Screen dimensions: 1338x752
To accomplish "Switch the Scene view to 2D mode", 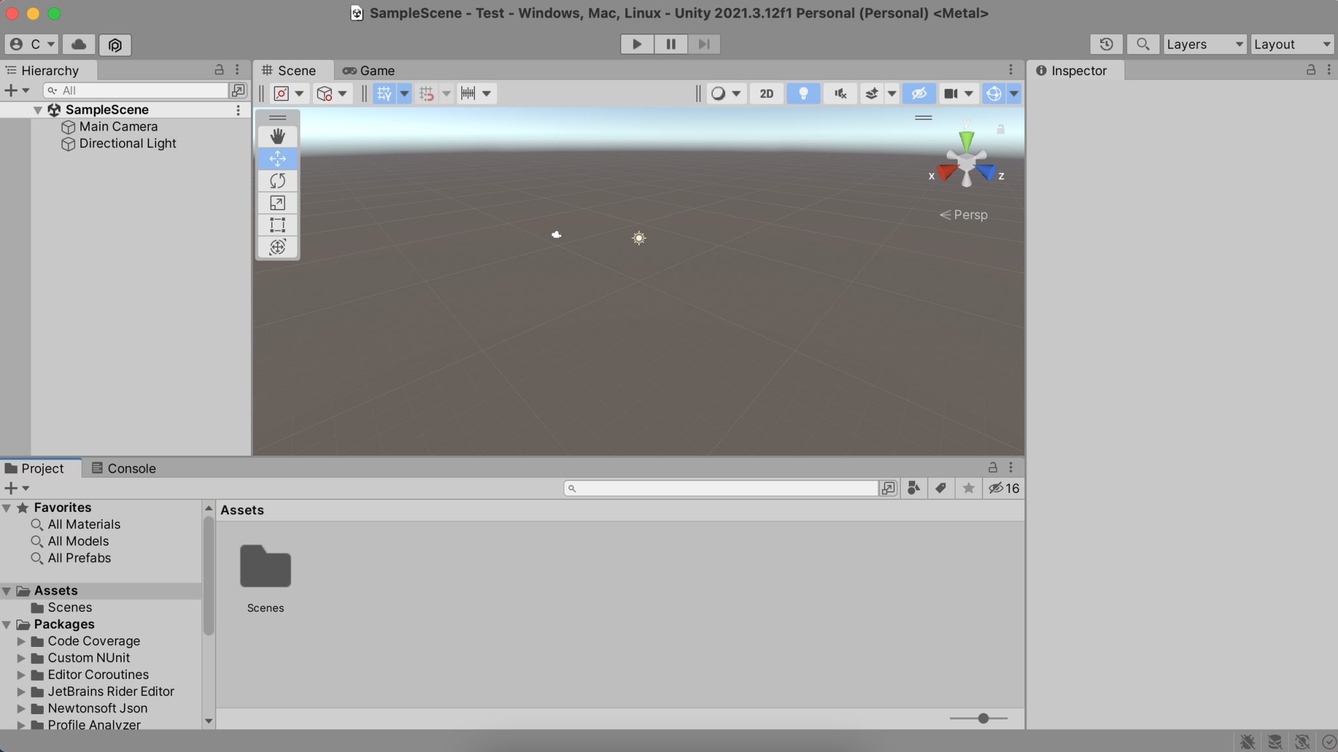I will pyautogui.click(x=766, y=93).
